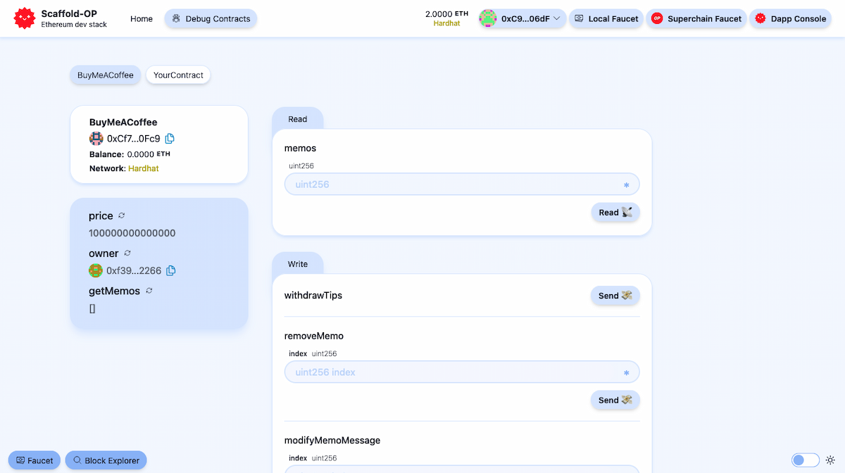Expand the Read section tab
Screen dimensions: 845x473
(297, 118)
